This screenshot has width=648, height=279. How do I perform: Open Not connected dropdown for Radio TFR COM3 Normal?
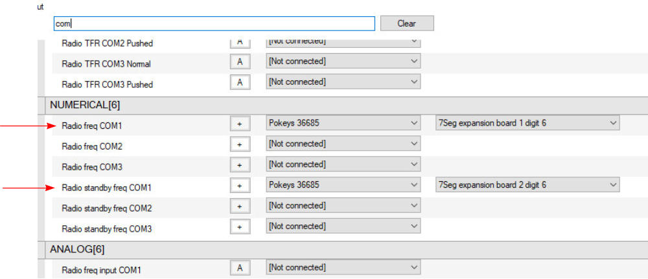coord(343,61)
